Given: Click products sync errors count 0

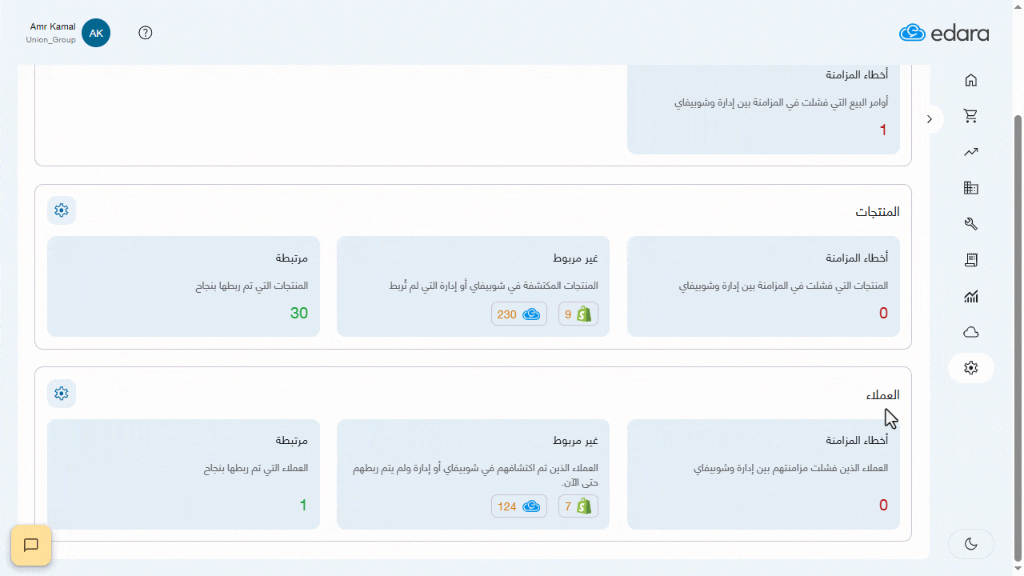Looking at the screenshot, I should pos(883,314).
